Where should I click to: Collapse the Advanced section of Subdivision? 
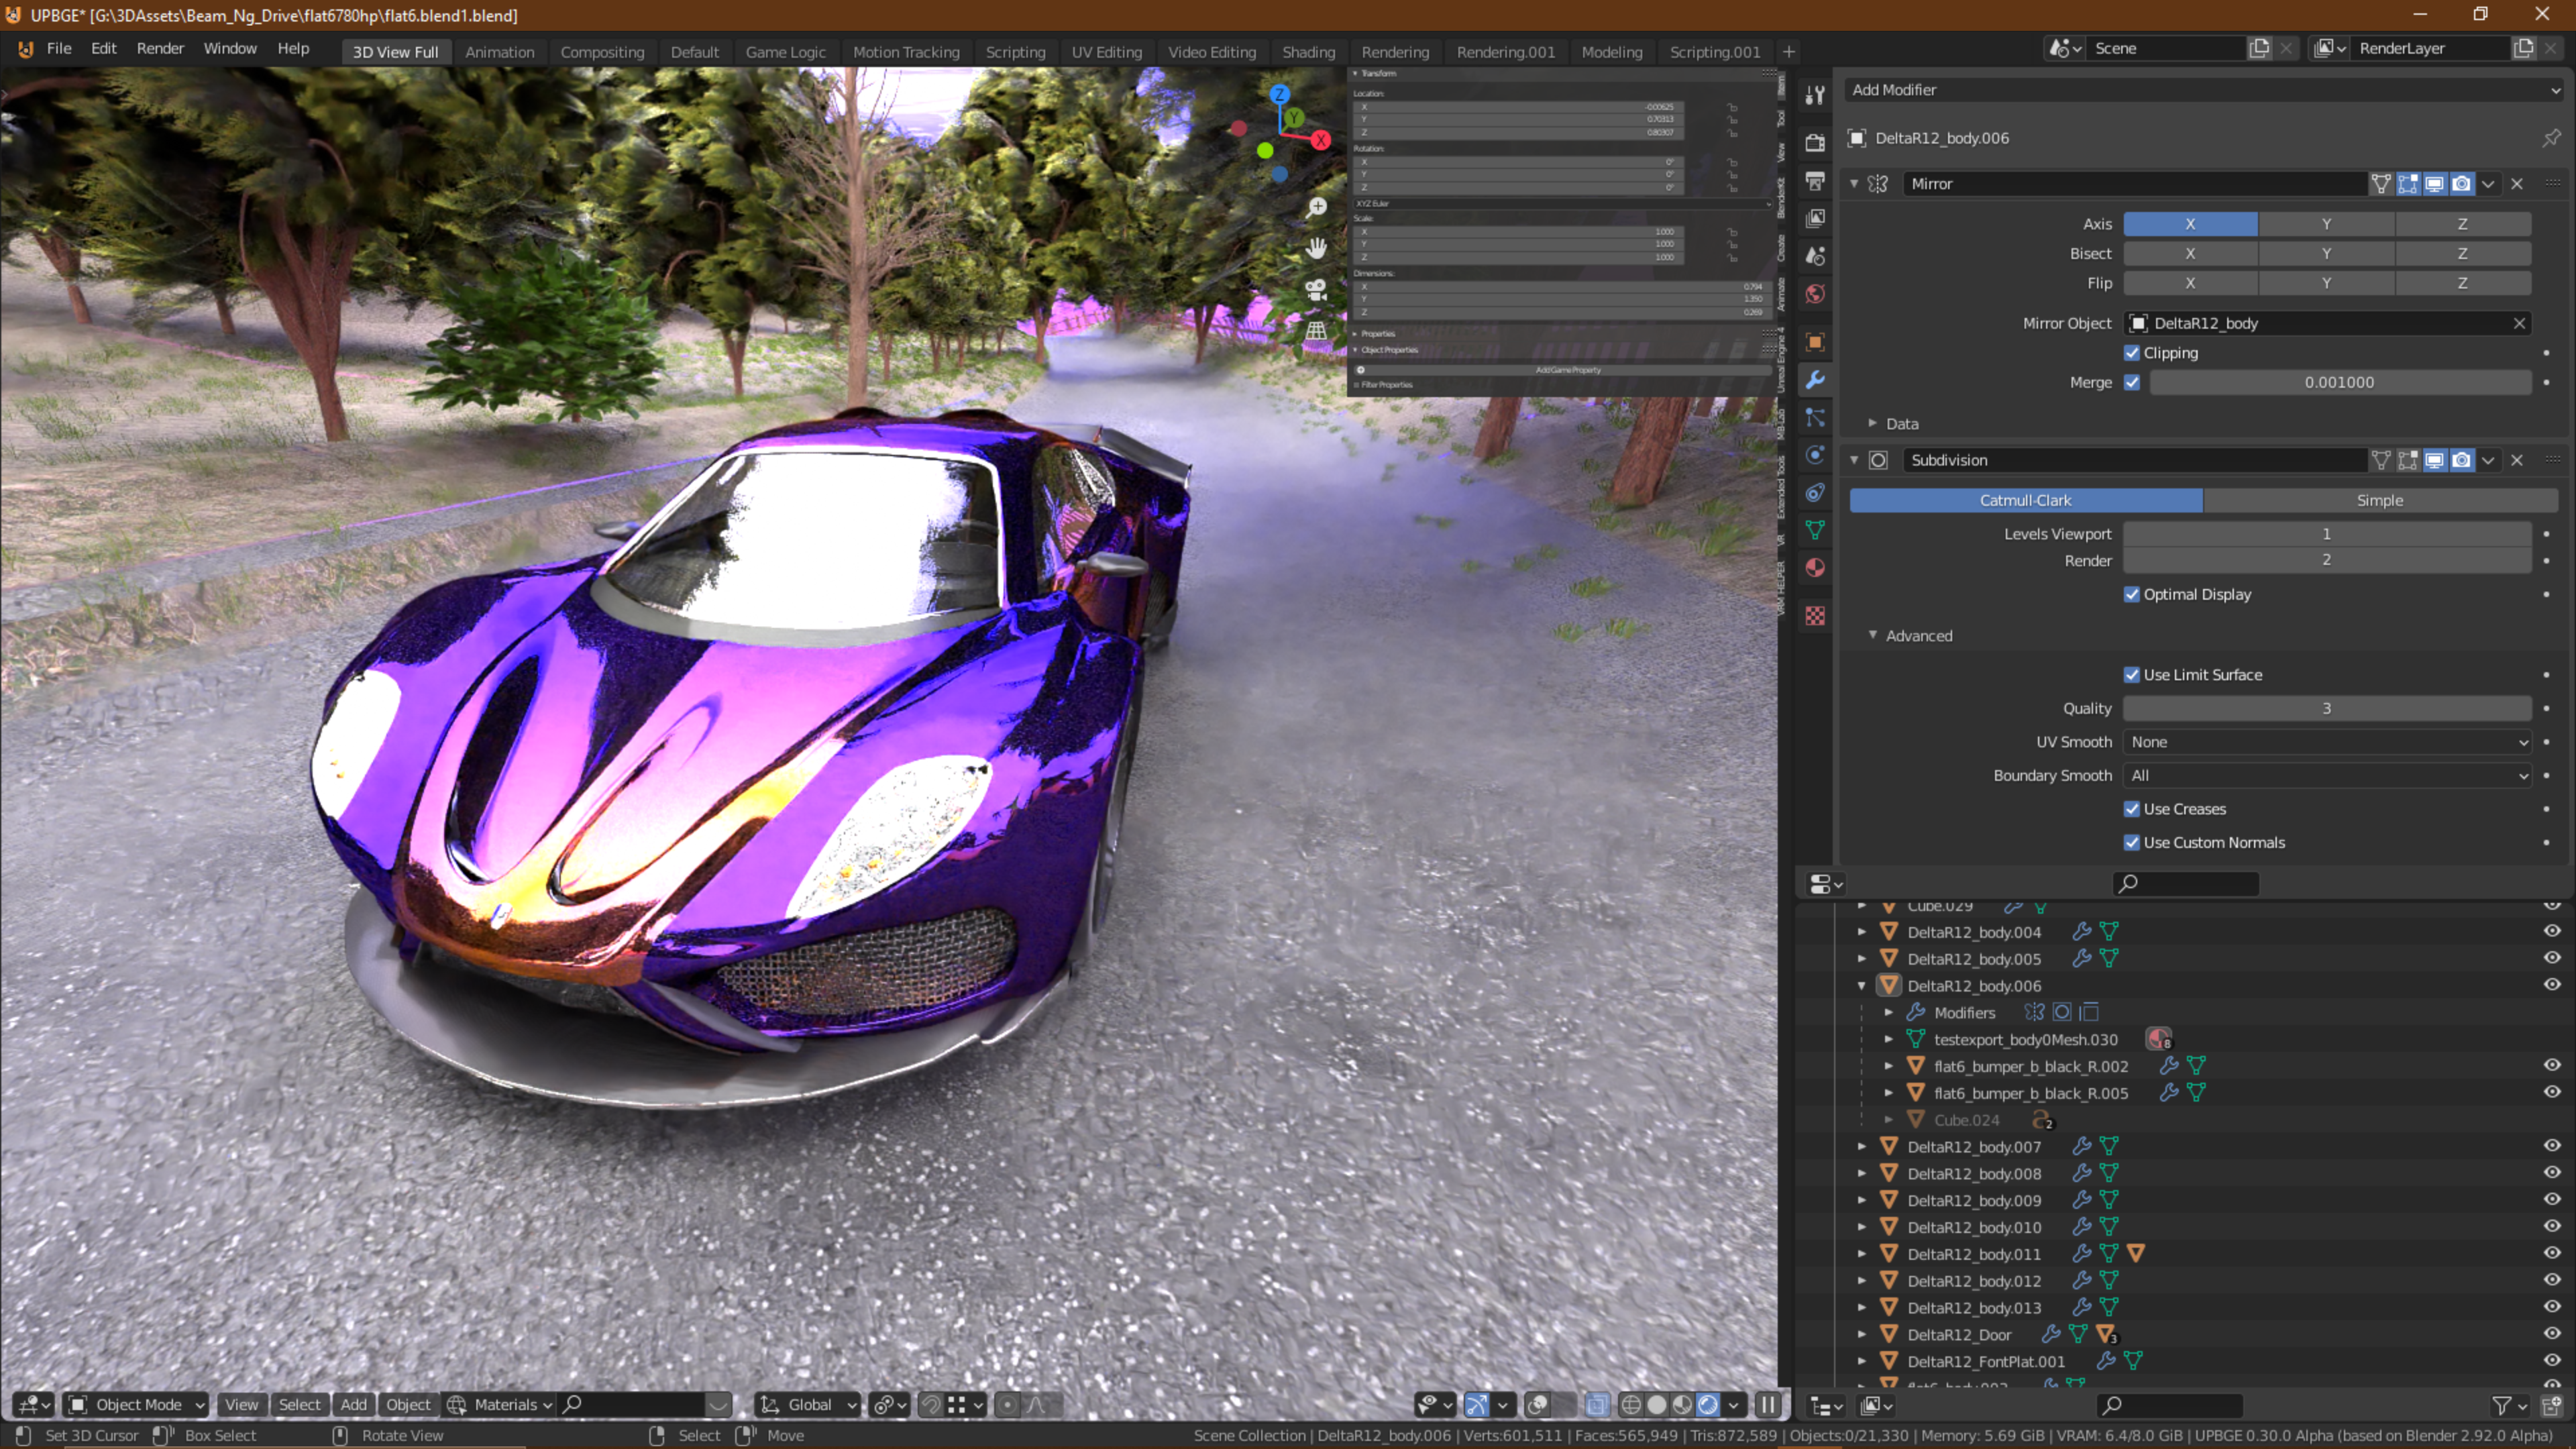[1872, 636]
